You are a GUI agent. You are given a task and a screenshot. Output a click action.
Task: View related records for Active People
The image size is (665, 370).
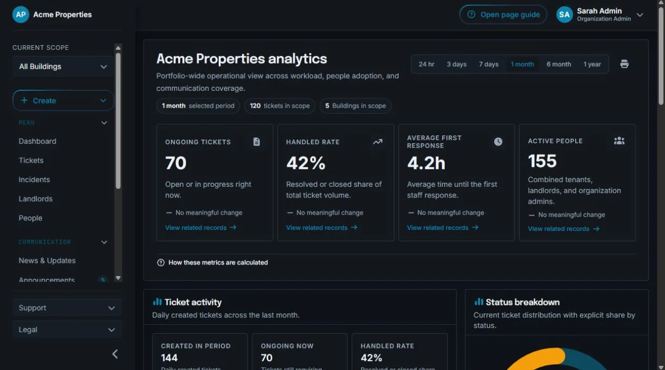tap(564, 229)
